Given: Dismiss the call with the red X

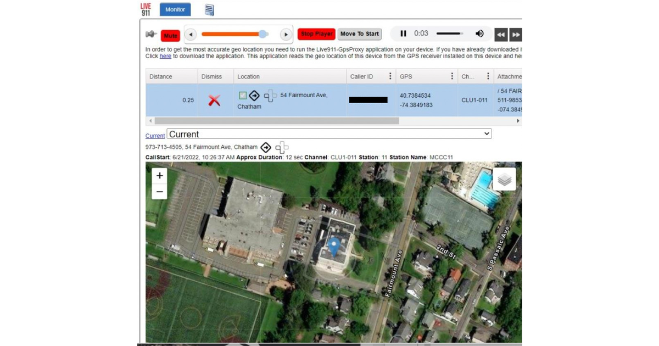Looking at the screenshot, I should [x=214, y=100].
